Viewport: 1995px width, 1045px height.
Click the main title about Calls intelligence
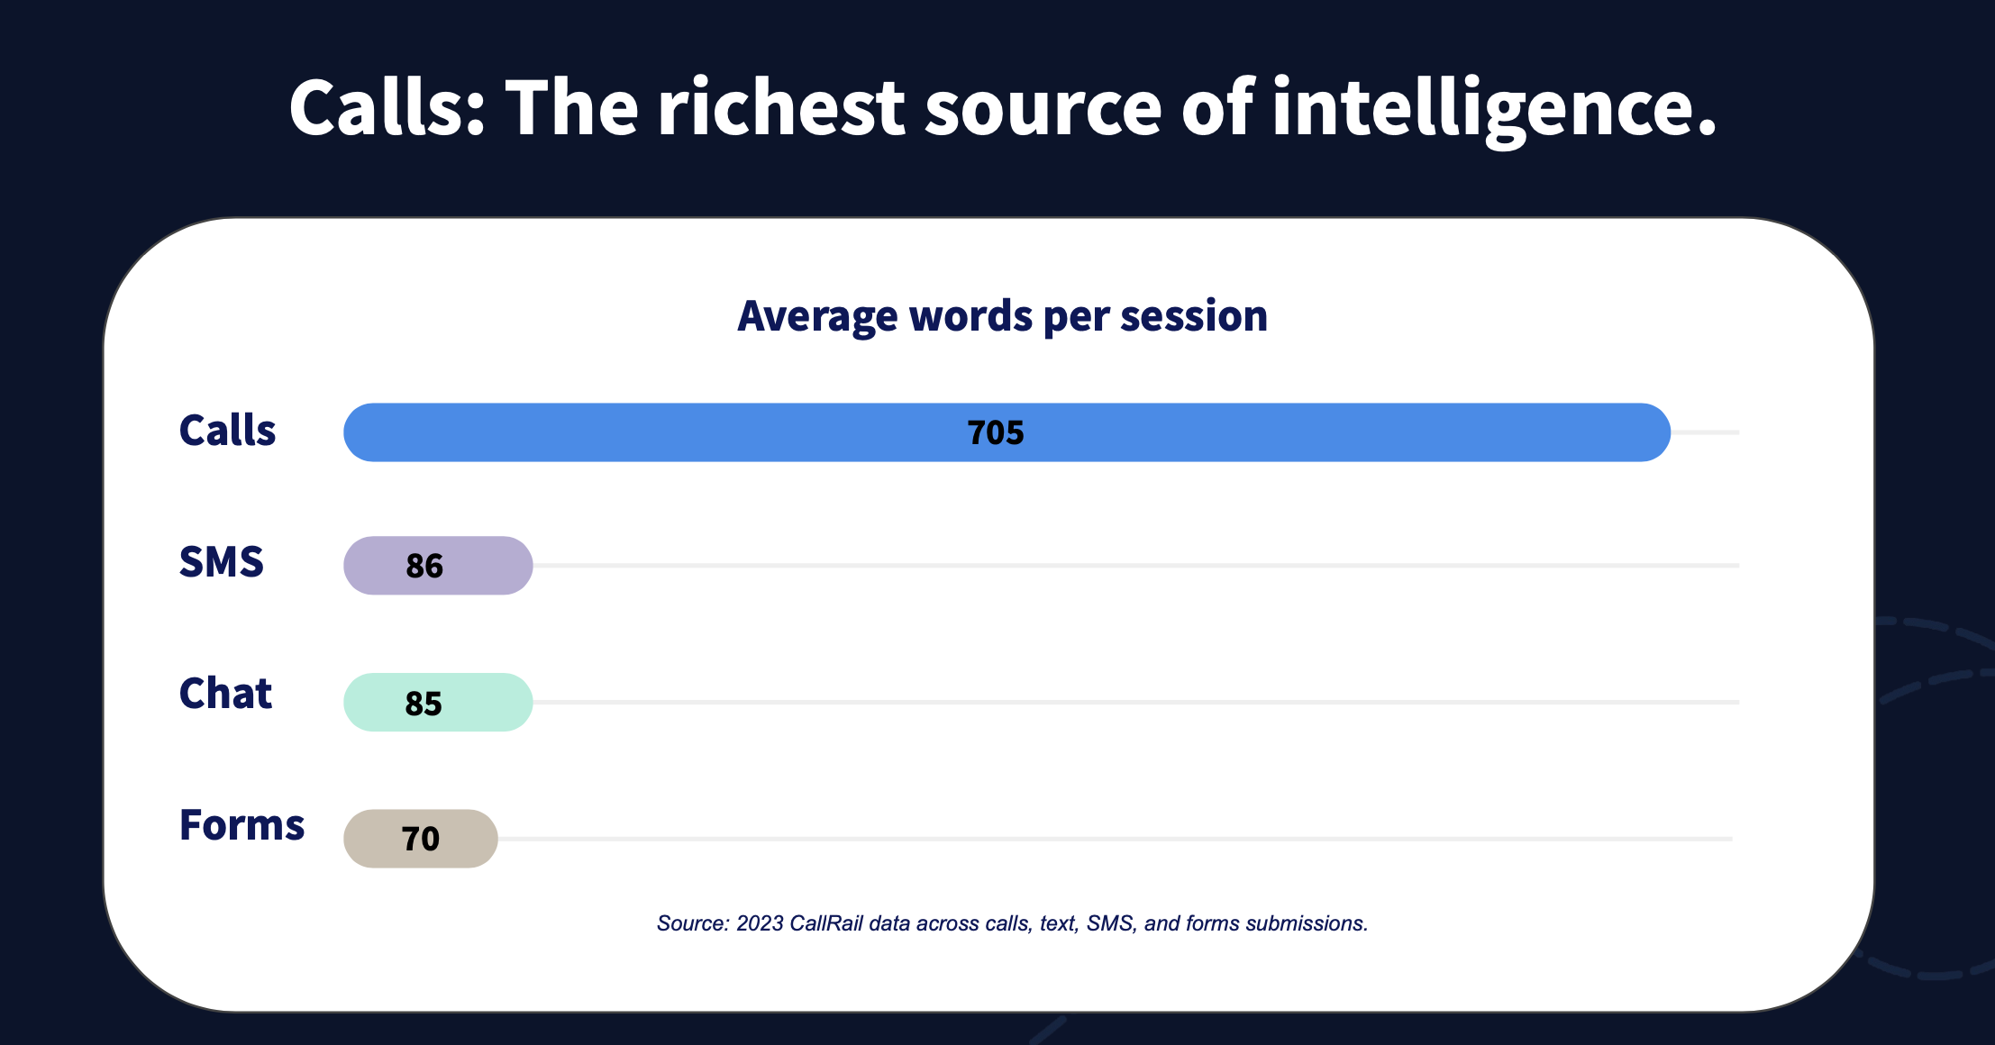(1003, 108)
